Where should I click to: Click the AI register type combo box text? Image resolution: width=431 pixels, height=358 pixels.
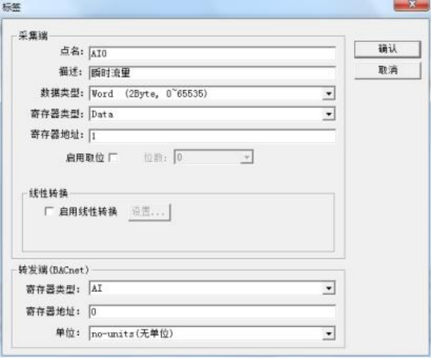coord(97,288)
